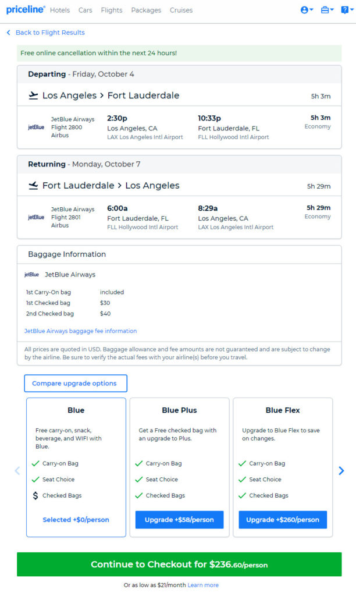Click 'Flight 2800' text

(x=66, y=127)
